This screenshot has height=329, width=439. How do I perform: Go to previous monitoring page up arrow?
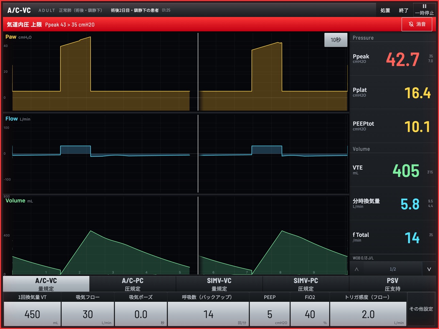pos(357,269)
